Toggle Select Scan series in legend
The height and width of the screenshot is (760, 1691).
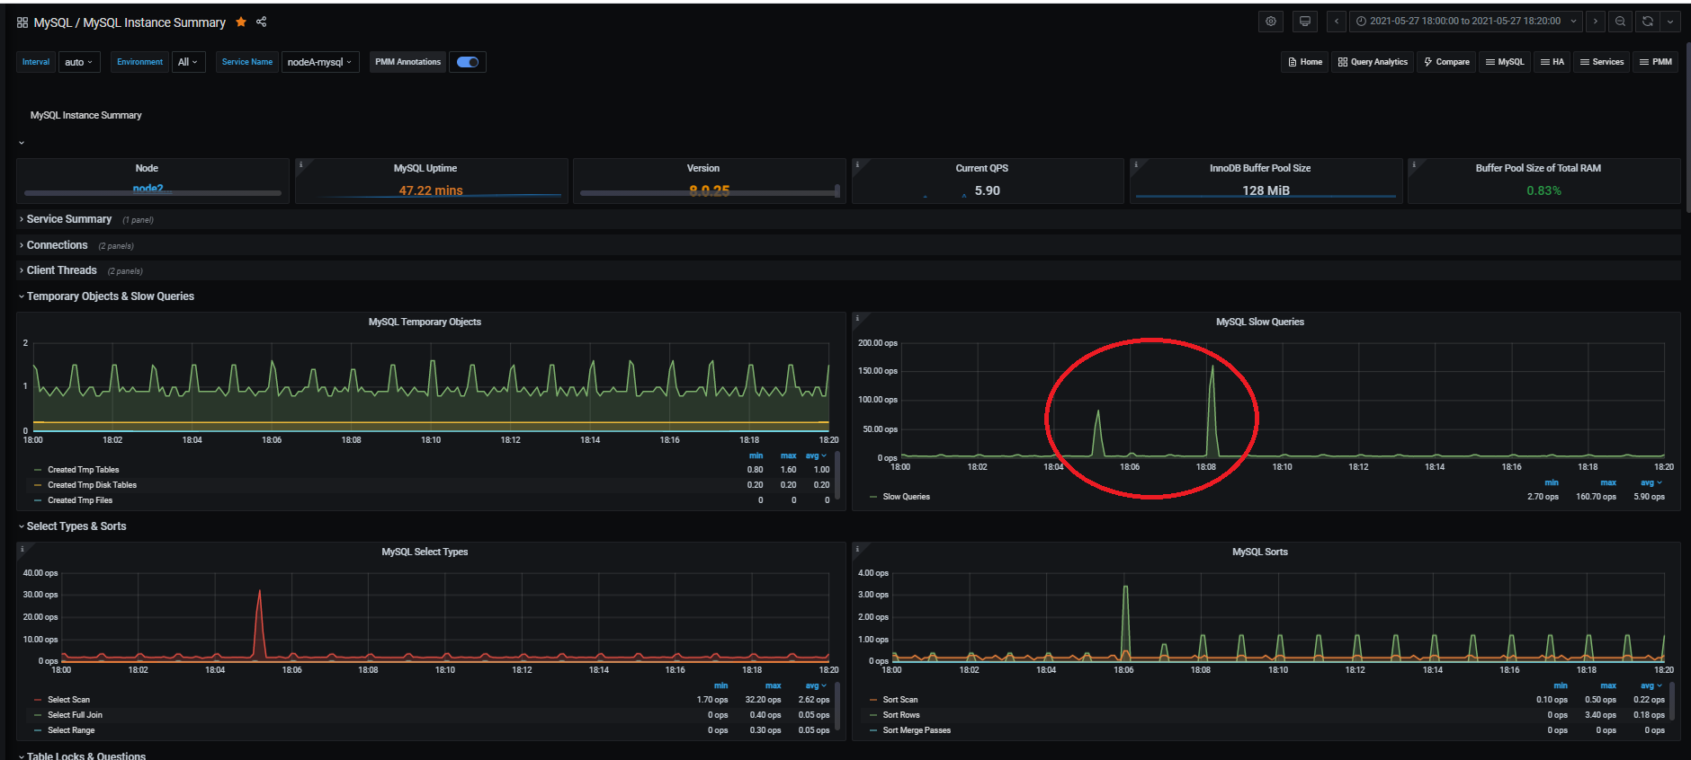[68, 700]
